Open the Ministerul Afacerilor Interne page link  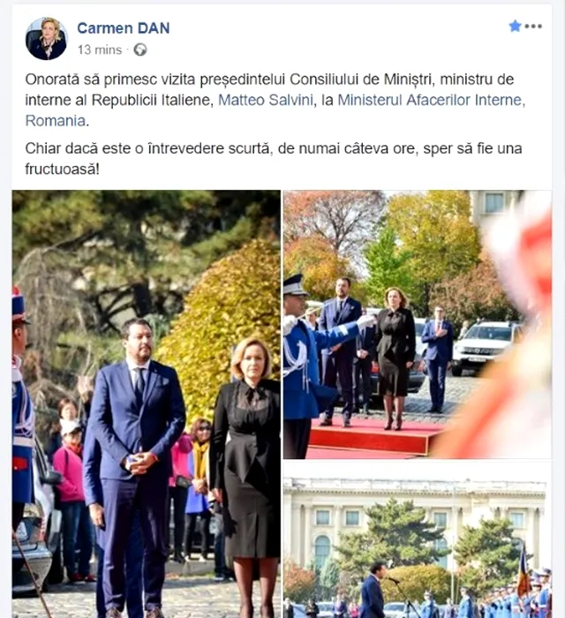(432, 100)
